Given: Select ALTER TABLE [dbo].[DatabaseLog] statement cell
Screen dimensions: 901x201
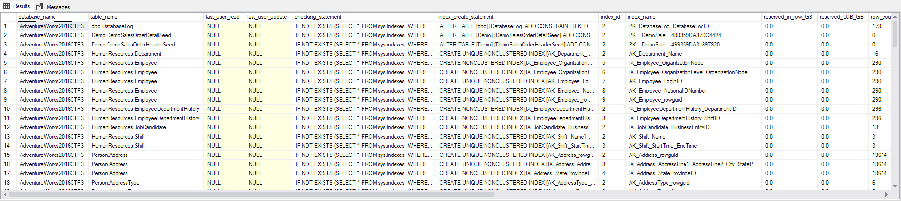Looking at the screenshot, I should 518,26.
